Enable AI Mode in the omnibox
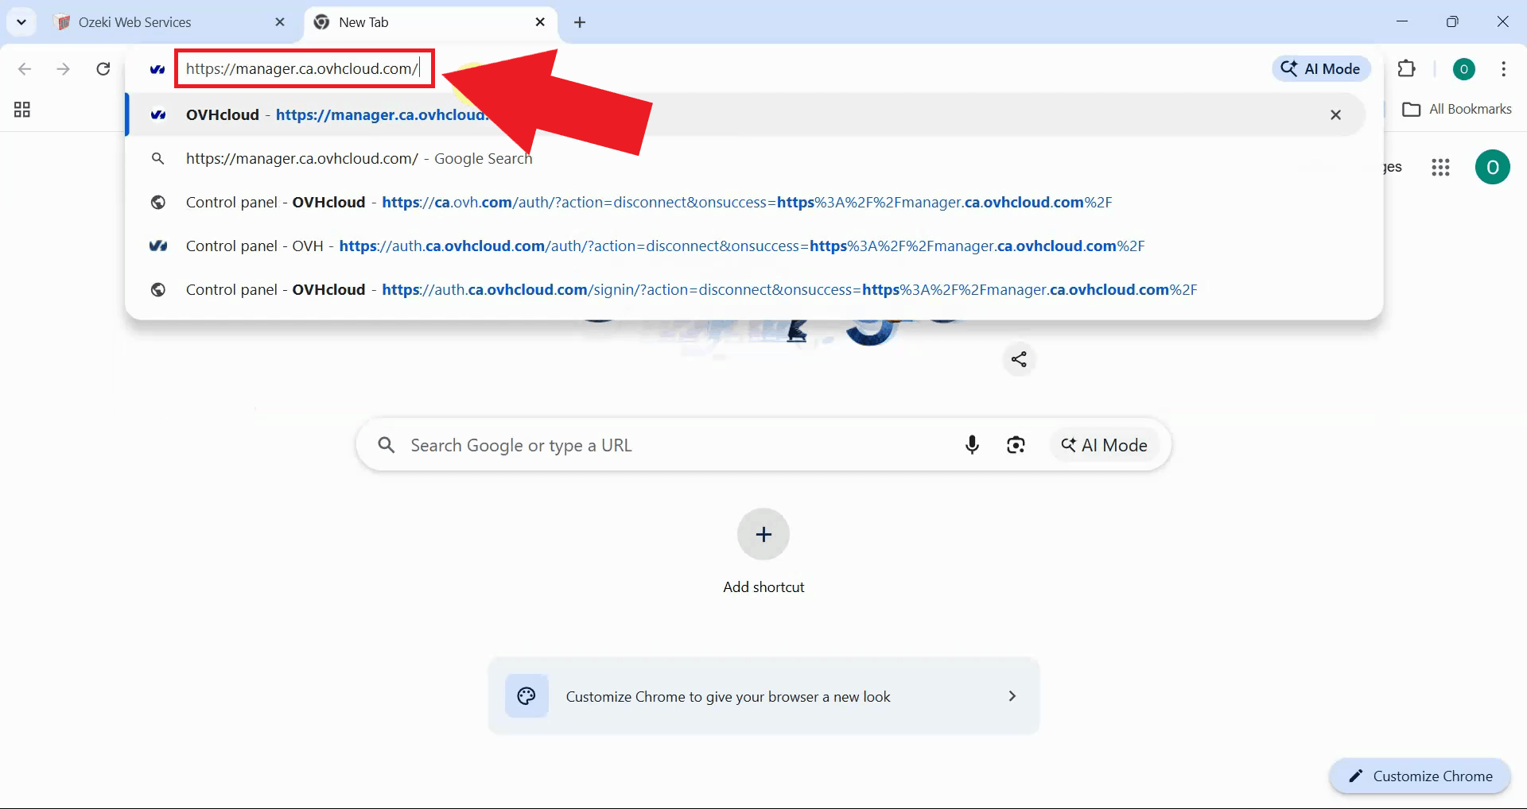The height and width of the screenshot is (809, 1527). click(1320, 68)
